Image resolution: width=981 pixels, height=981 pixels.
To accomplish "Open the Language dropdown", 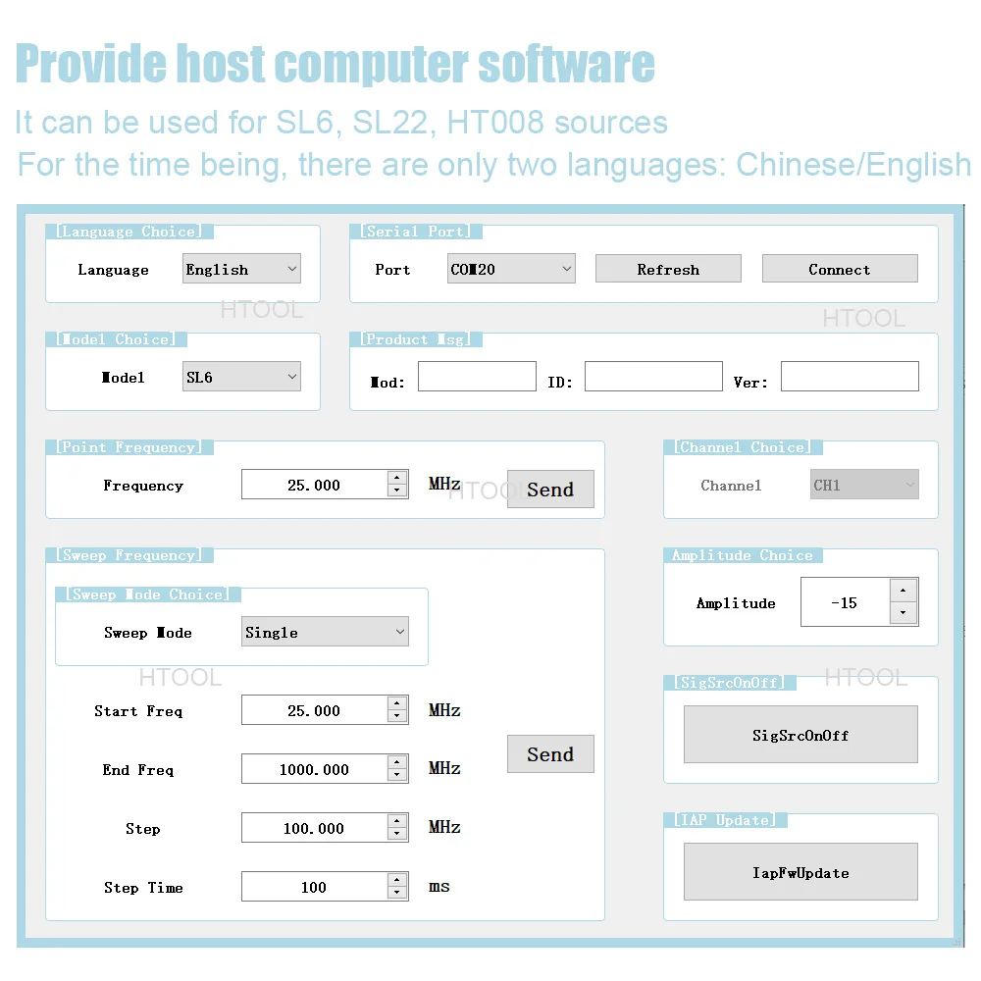I will click(241, 269).
